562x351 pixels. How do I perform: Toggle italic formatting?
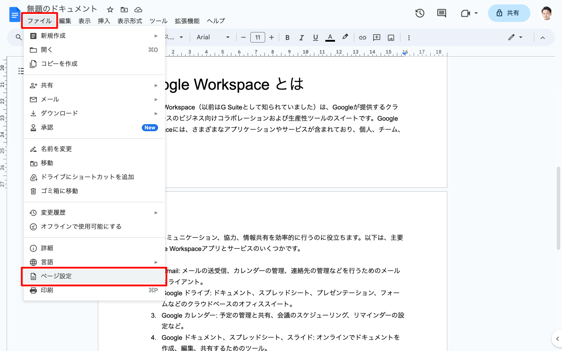tap(301, 37)
